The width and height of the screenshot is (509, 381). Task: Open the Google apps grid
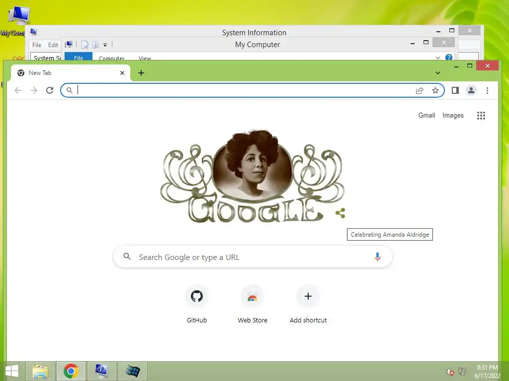pyautogui.click(x=481, y=115)
